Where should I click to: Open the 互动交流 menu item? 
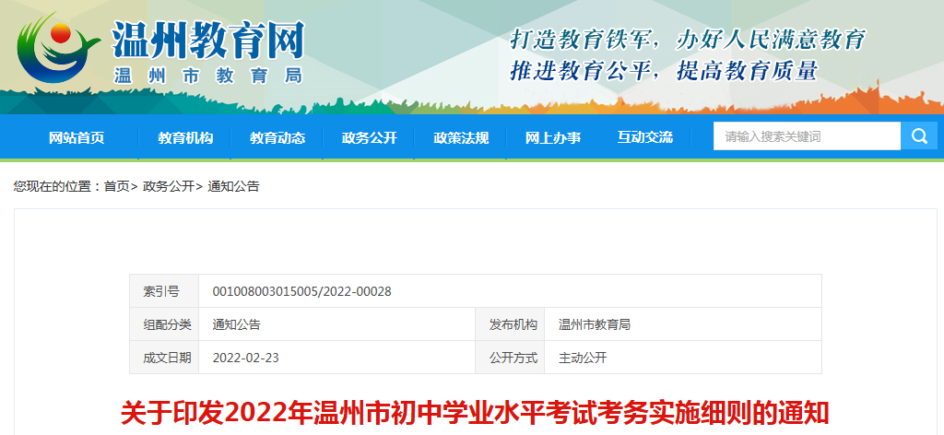coord(645,138)
